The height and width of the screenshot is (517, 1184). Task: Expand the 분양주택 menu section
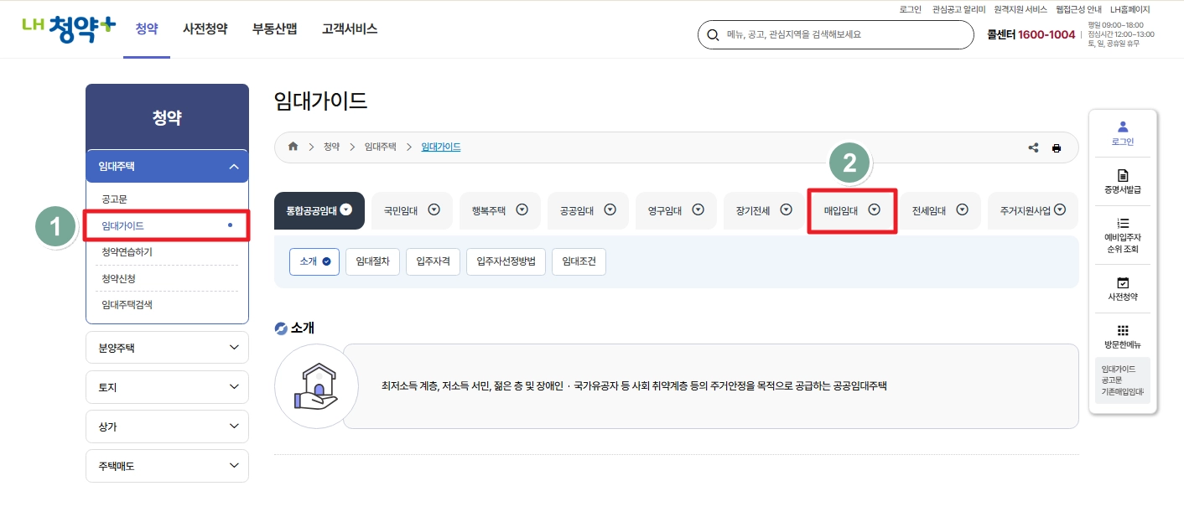167,347
